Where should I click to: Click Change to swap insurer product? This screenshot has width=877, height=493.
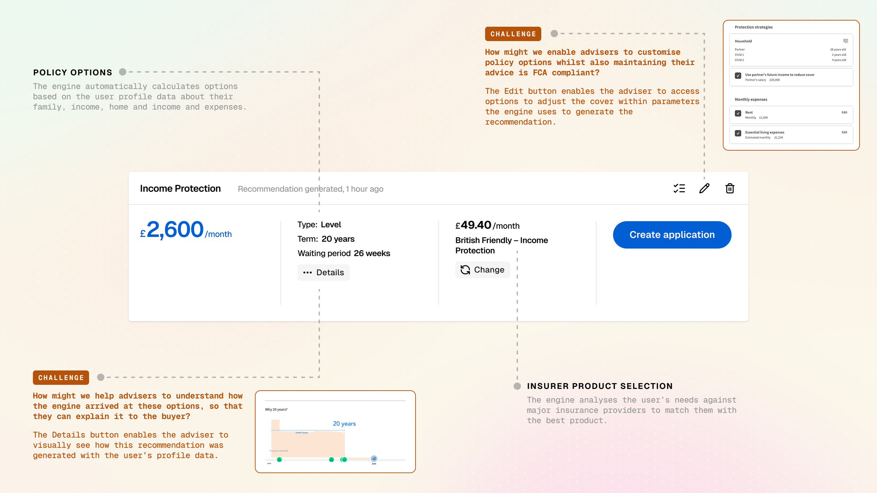pos(482,270)
